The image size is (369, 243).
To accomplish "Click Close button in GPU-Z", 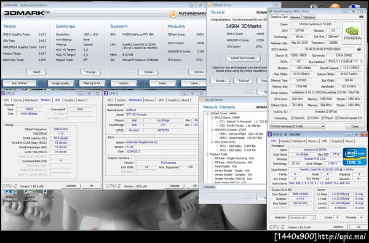I will click(355, 127).
